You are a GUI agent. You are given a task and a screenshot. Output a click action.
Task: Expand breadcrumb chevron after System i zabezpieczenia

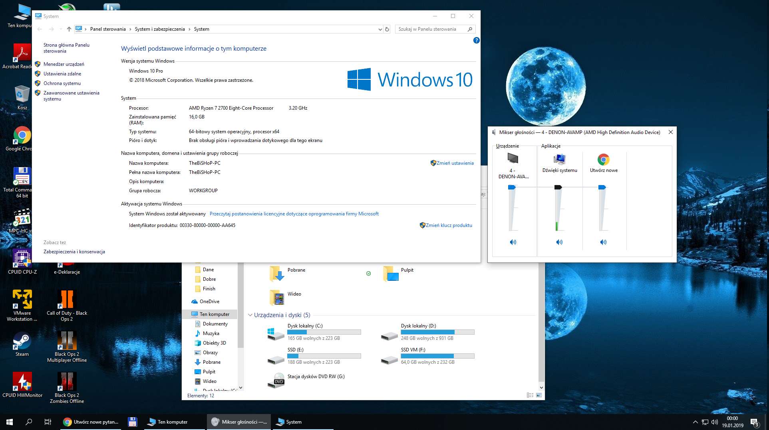[x=189, y=29]
